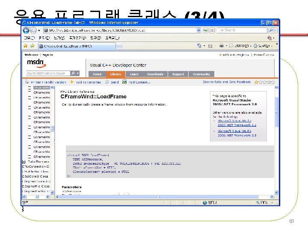Screen dimensions: 308x231
Task: Open the United States - English selector
Action: pyautogui.click(x=234, y=55)
